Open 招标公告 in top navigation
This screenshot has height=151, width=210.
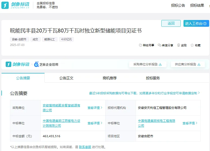click(178, 5)
